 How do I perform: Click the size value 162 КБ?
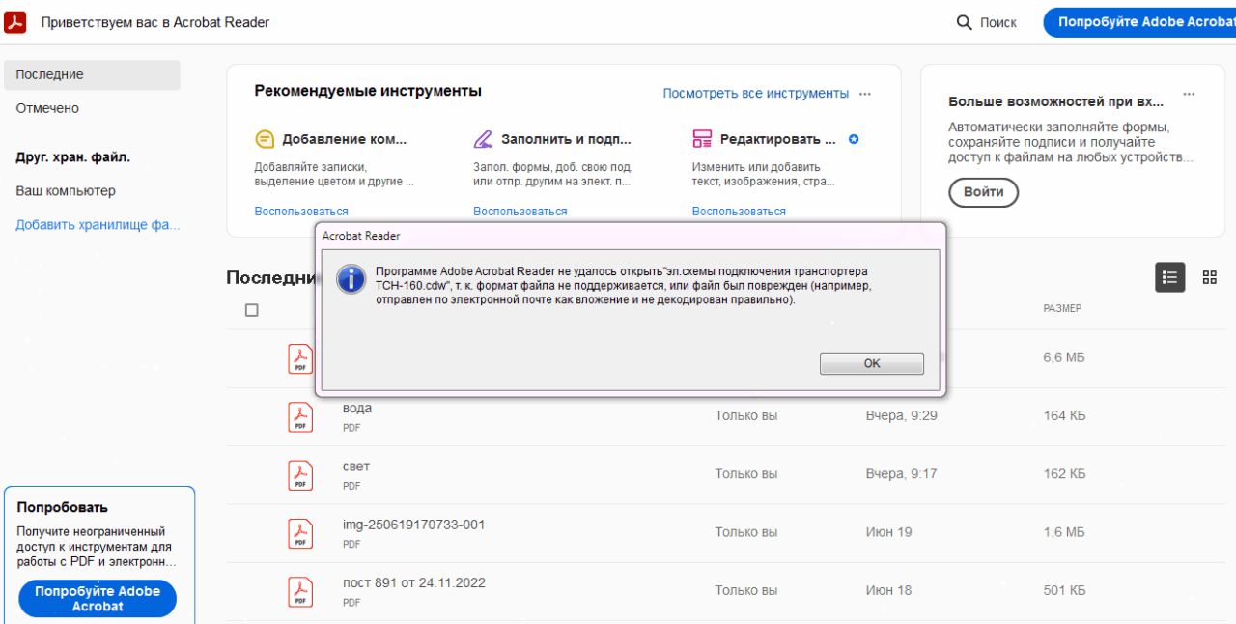coord(1065,473)
